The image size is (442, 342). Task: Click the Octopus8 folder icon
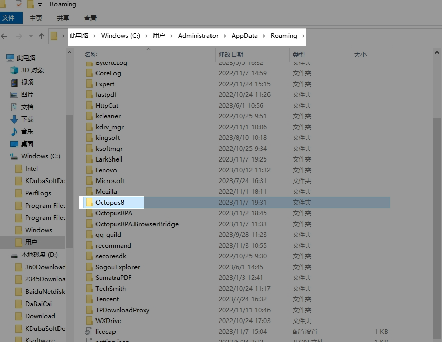(x=89, y=203)
